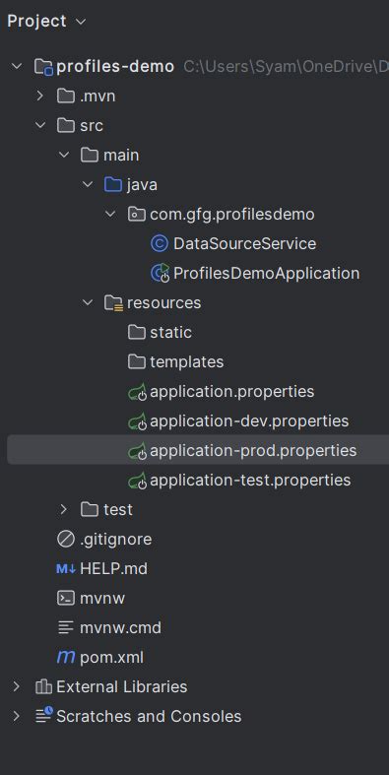389x775 pixels.
Task: Click the Project panel title
Action: point(37,22)
